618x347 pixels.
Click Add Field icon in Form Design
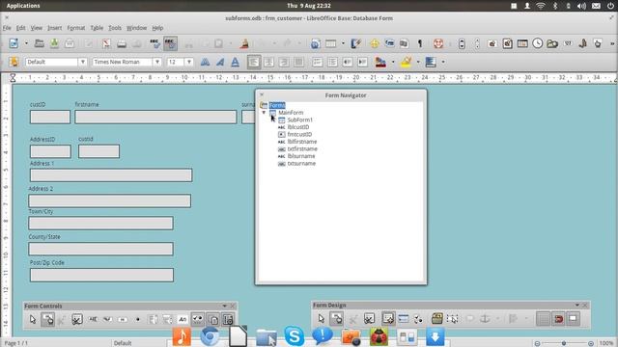[403, 318]
